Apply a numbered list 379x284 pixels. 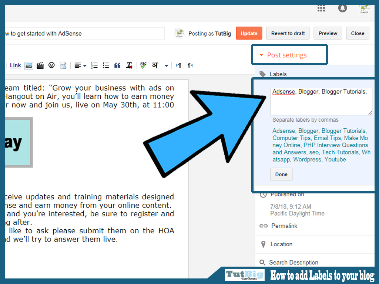click(94, 65)
